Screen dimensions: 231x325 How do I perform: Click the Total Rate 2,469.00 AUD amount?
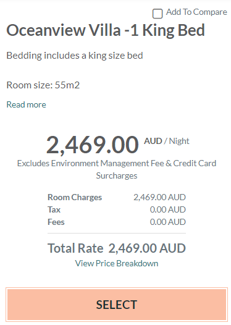[x=147, y=248]
